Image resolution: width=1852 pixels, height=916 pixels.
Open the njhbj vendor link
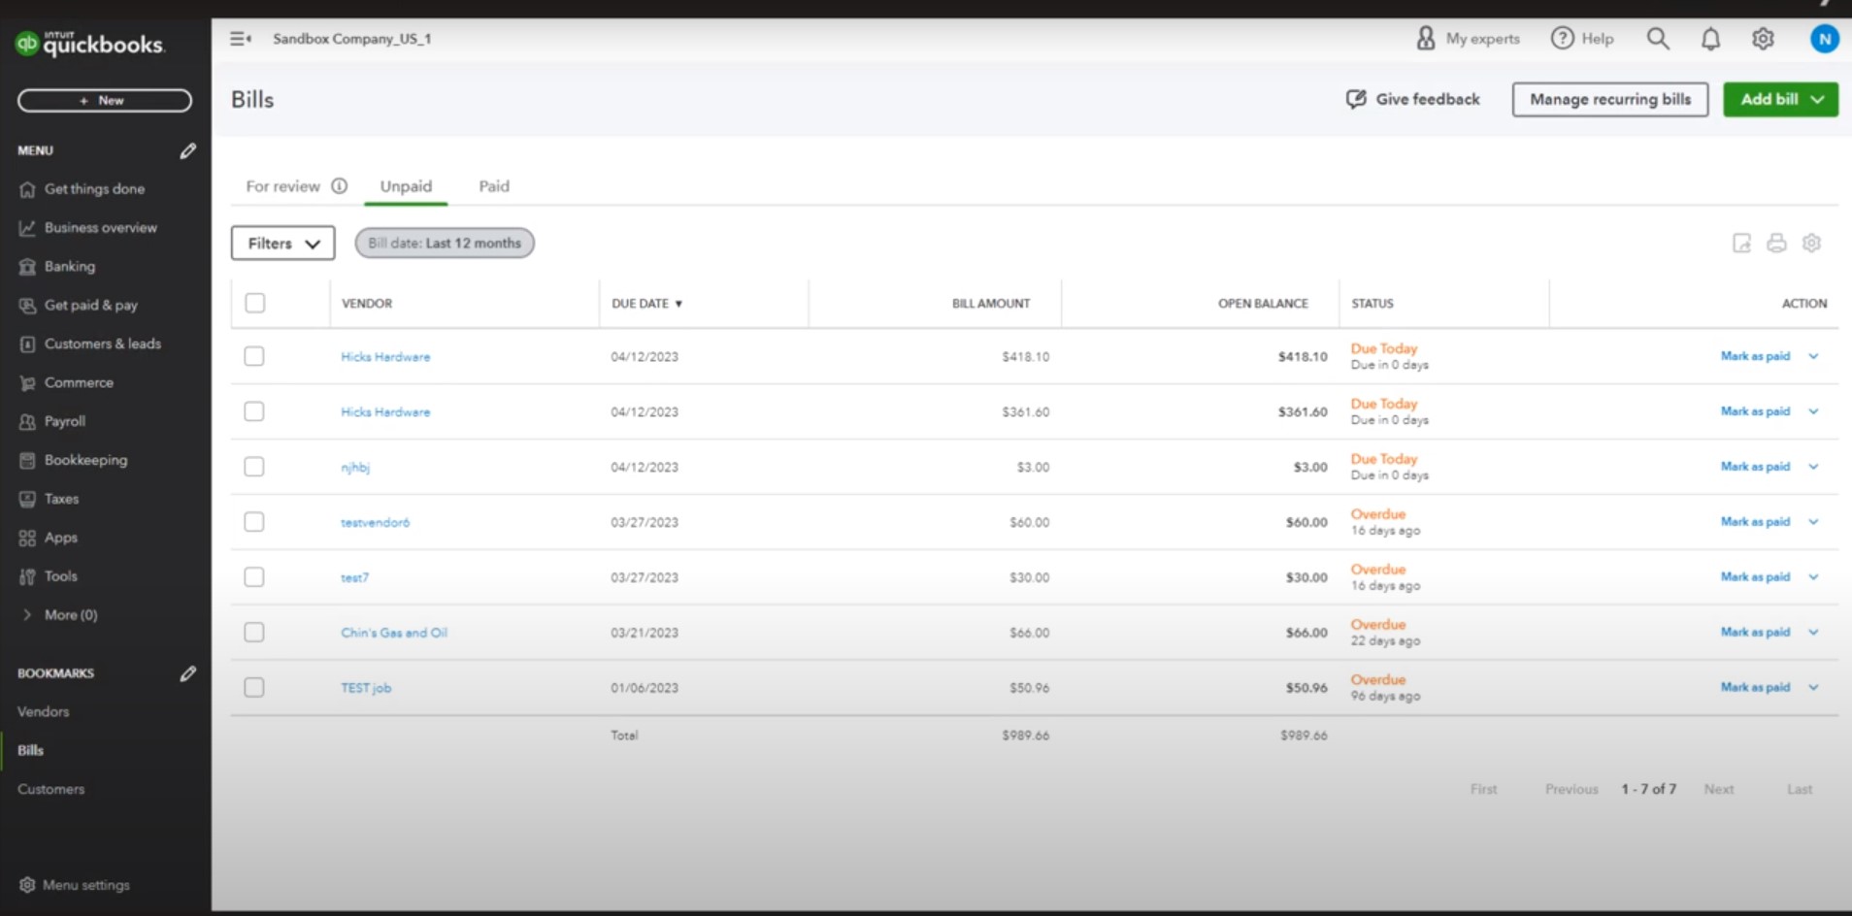(355, 468)
